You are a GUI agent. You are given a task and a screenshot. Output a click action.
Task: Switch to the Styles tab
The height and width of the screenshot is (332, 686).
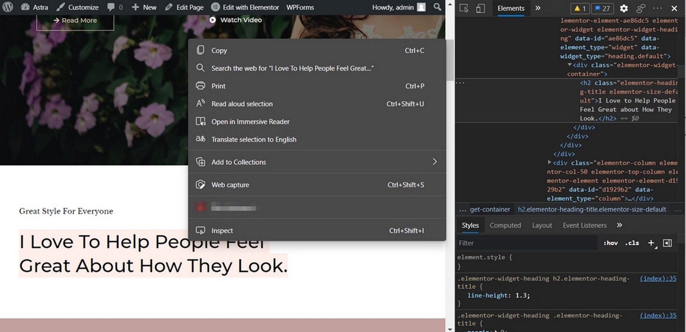point(470,225)
